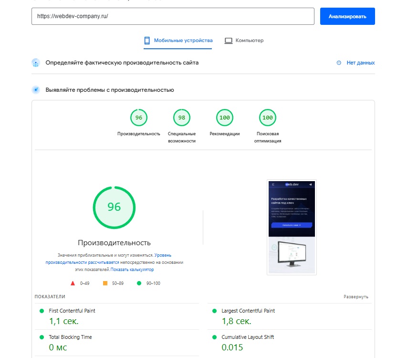Screen dimensions: 397x358
Task: Click Выявляйте проблемы с производительностью heading
Action: pyautogui.click(x=110, y=90)
